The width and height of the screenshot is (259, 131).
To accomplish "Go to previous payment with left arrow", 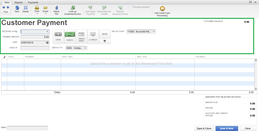I will [4, 7].
